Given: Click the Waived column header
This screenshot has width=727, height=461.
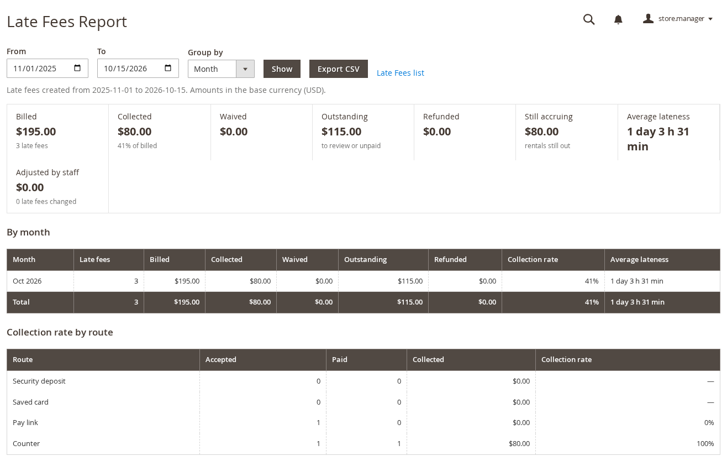Looking at the screenshot, I should pyautogui.click(x=308, y=259).
